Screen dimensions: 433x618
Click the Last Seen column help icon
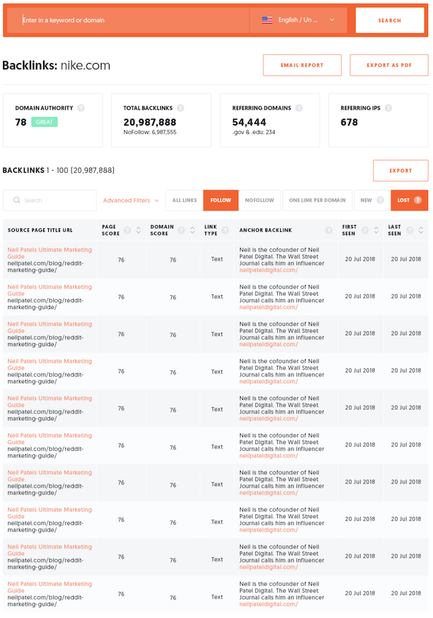click(409, 230)
